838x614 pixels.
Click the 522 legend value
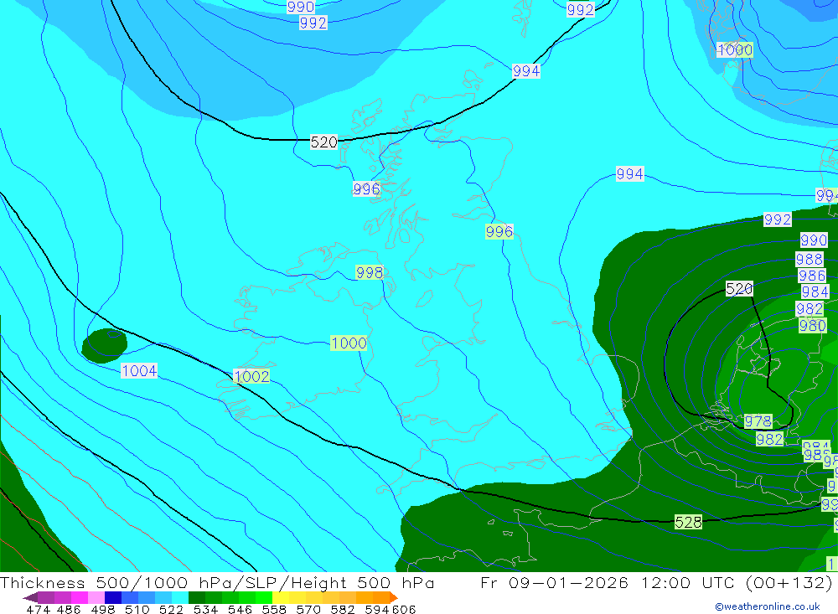[172, 609]
